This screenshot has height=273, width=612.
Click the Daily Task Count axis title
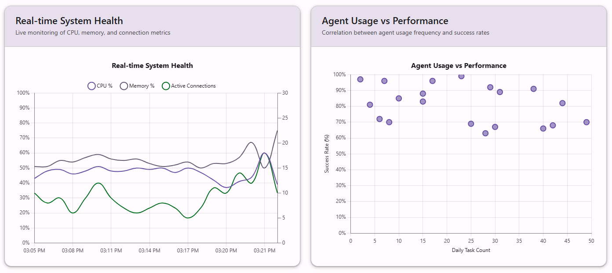pos(471,250)
